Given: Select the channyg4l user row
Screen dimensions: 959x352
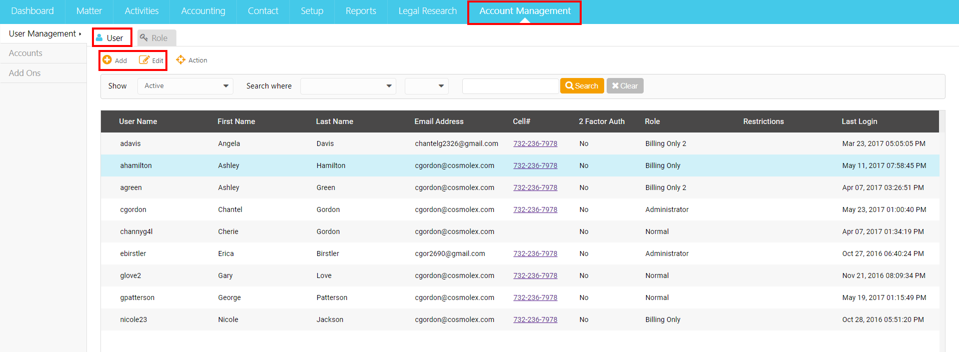Looking at the screenshot, I should (520, 231).
